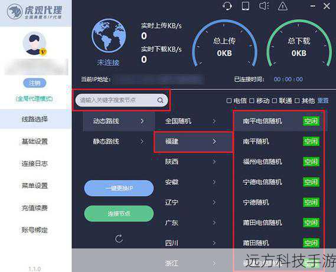This screenshot has height=272, width=336.
Task: Toggle the 电信 checkbox
Action: point(229,101)
